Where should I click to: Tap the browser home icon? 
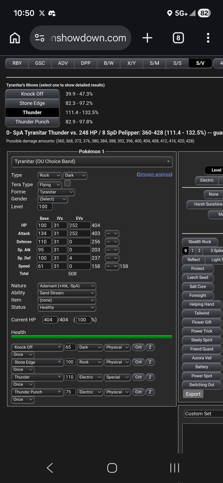click(15, 38)
